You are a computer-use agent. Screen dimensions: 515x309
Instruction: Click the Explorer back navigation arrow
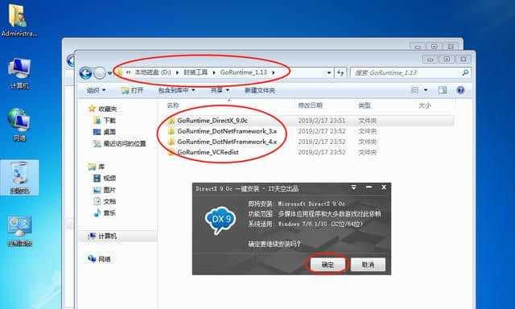tap(85, 73)
